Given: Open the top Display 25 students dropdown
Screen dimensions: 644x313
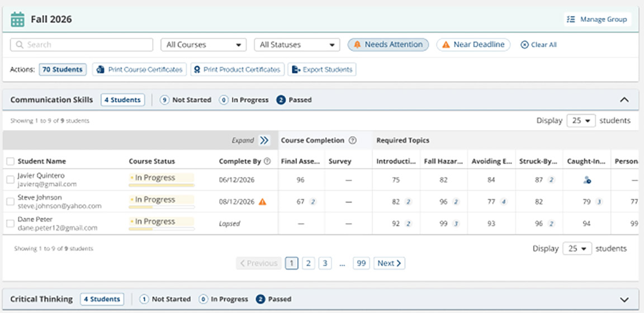Looking at the screenshot, I should [x=581, y=121].
